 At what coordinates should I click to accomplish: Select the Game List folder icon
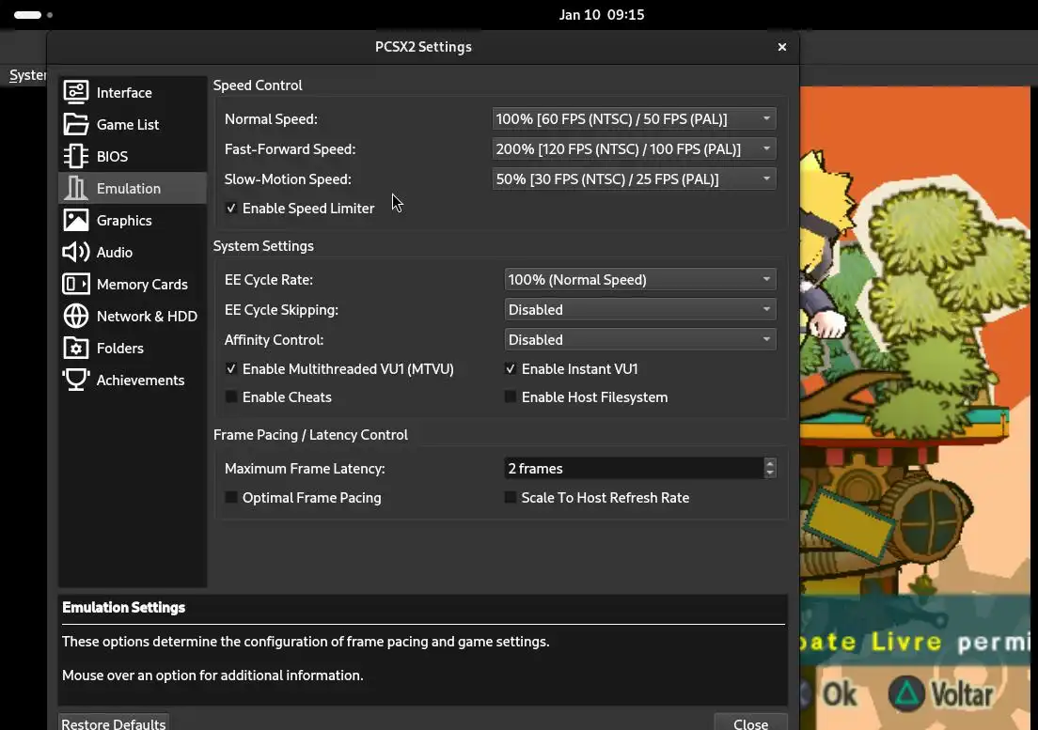(75, 124)
